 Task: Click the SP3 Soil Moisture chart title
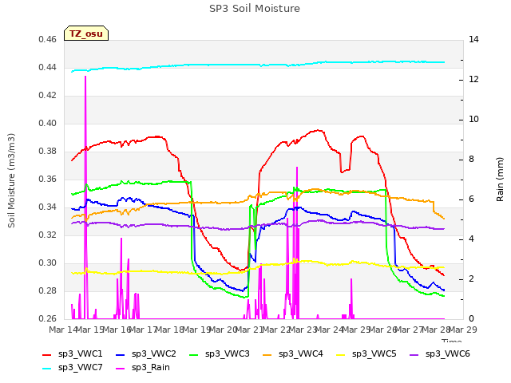(x=255, y=9)
